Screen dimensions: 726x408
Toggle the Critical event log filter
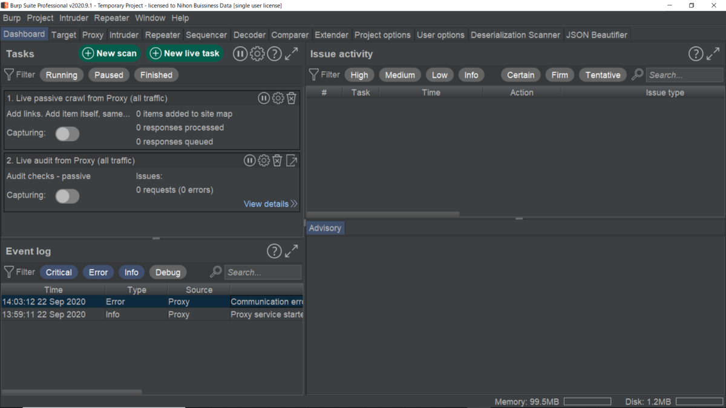pyautogui.click(x=59, y=272)
